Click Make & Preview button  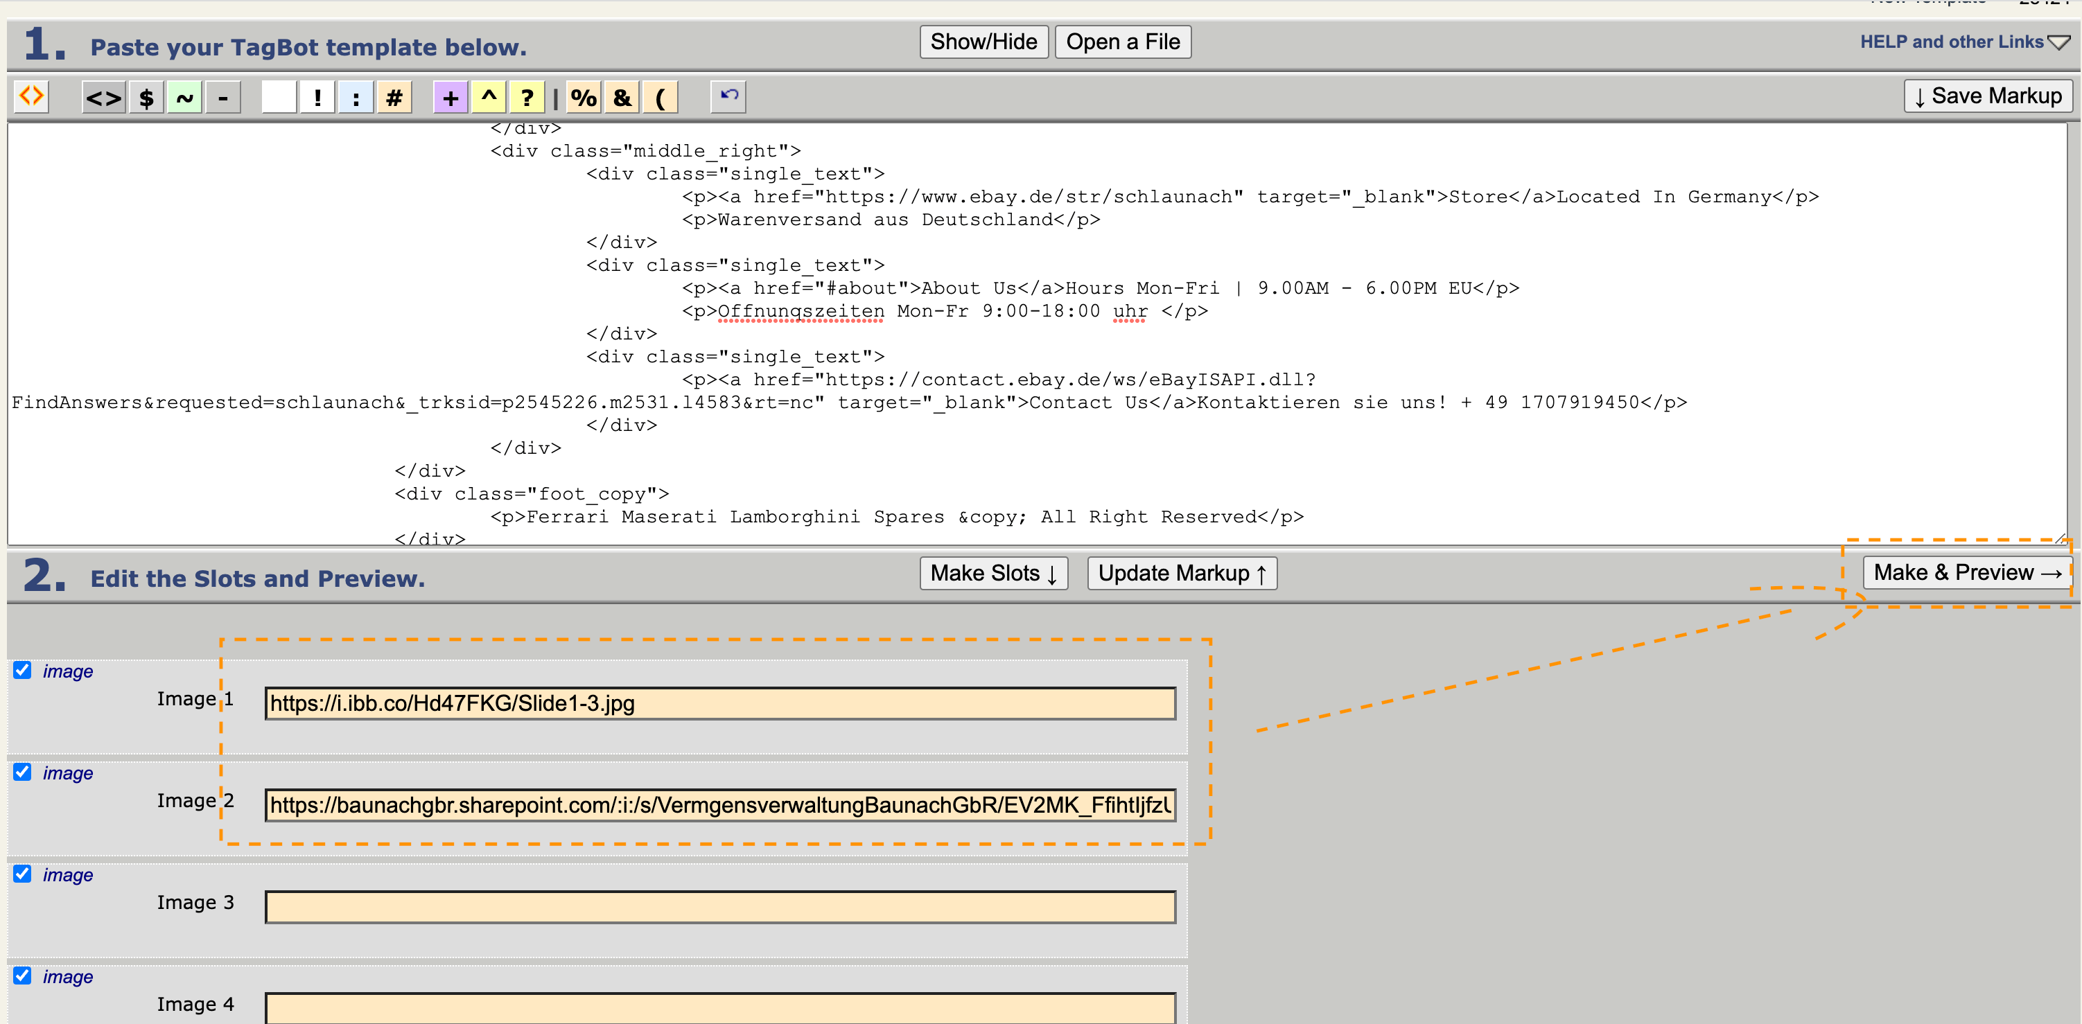[1967, 572]
